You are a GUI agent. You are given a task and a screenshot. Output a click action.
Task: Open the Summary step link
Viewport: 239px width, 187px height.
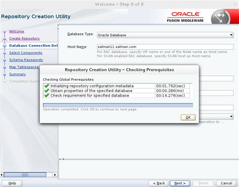click(17, 74)
